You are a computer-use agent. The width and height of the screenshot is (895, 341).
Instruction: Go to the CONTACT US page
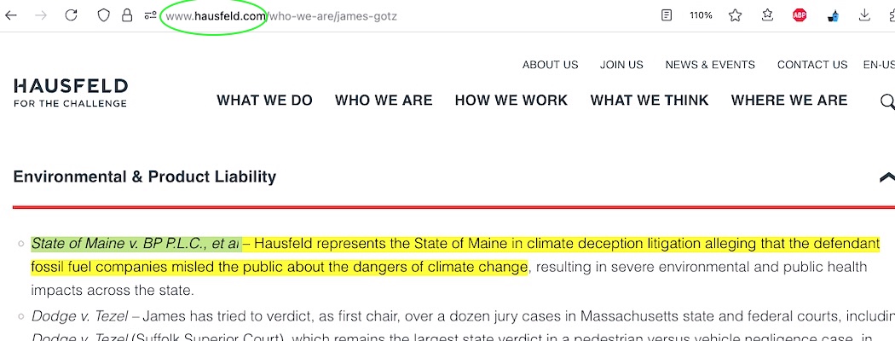tap(811, 65)
